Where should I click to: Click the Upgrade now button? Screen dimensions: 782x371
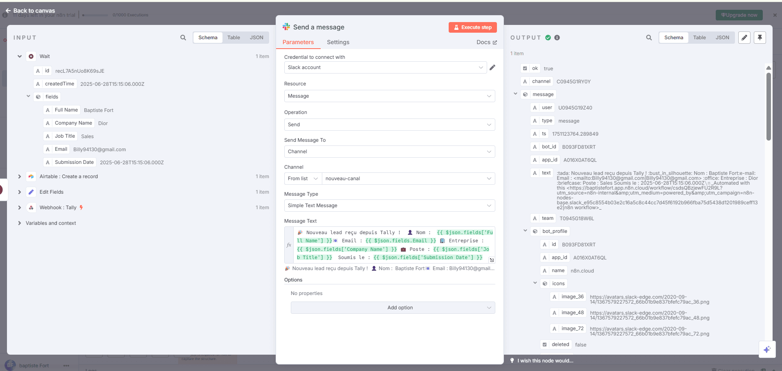click(739, 15)
